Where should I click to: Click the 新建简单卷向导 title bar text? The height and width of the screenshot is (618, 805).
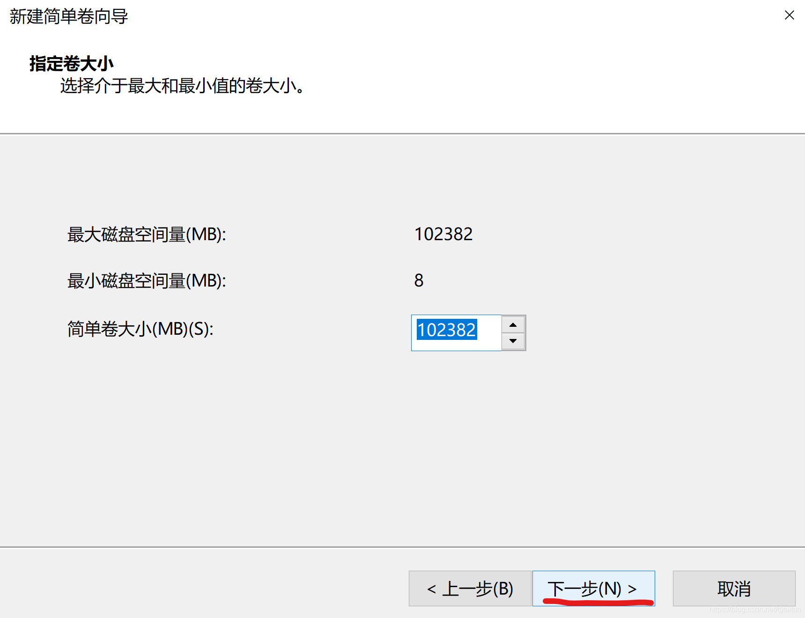69,16
